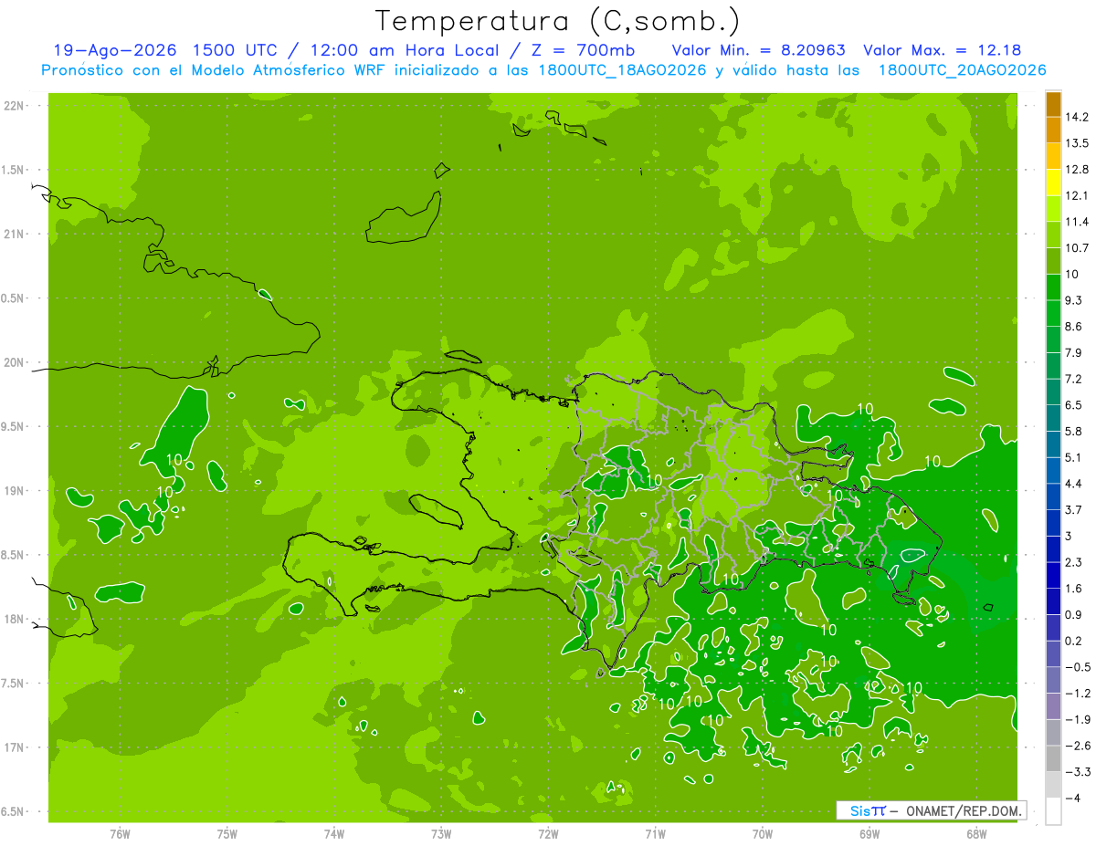
Task: Click legend value '10.7'
Action: tap(1077, 248)
